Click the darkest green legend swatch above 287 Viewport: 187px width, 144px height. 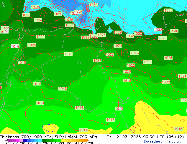(44, 140)
